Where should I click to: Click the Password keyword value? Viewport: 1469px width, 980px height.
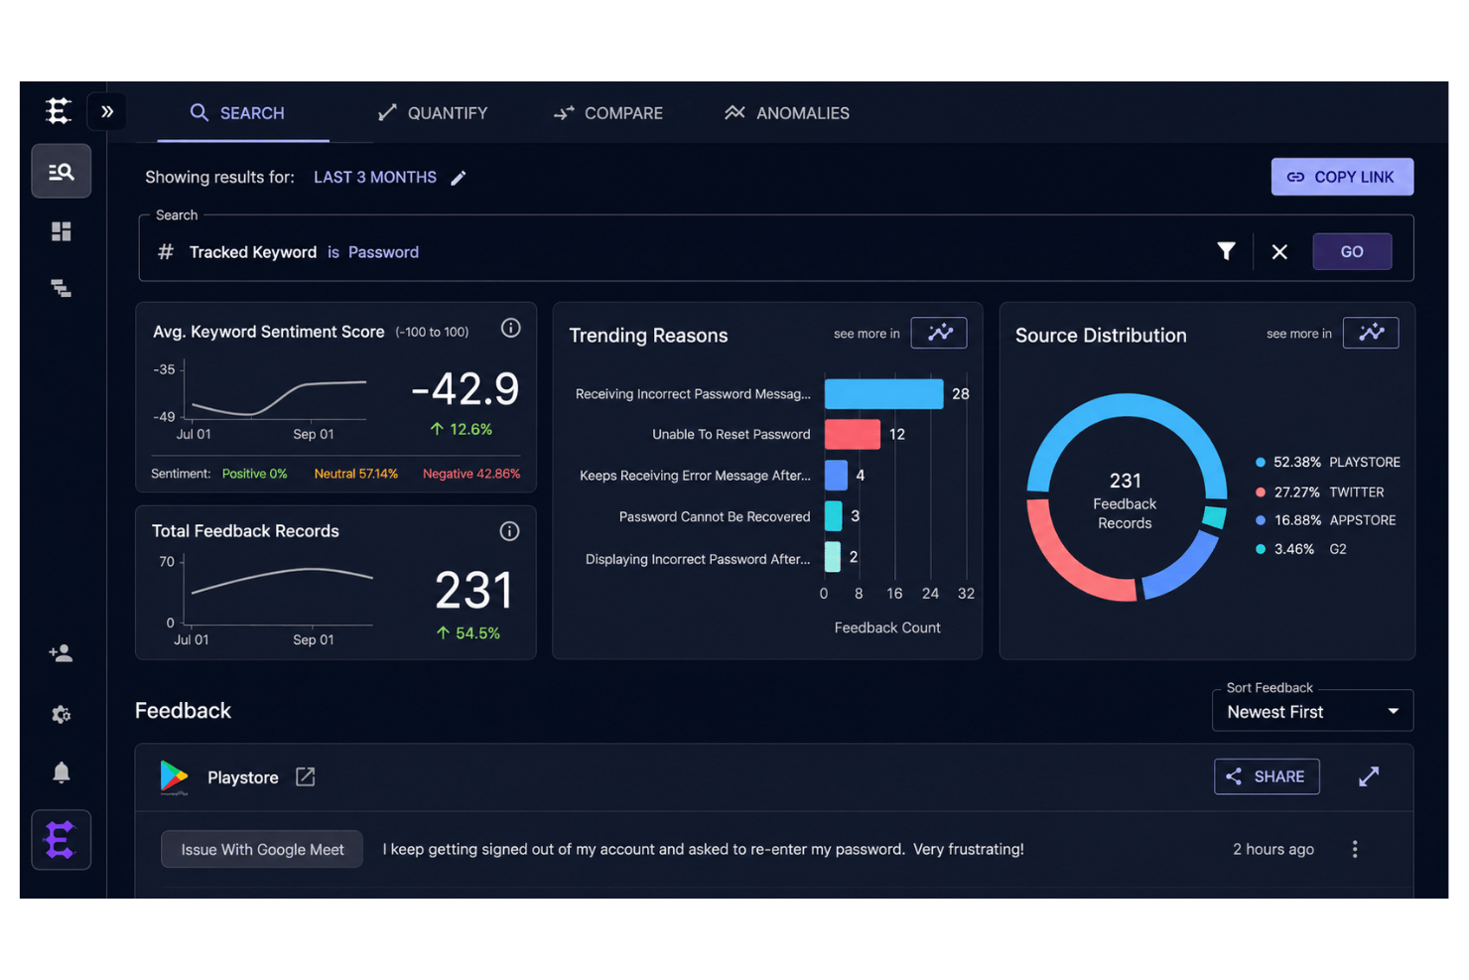tap(383, 252)
